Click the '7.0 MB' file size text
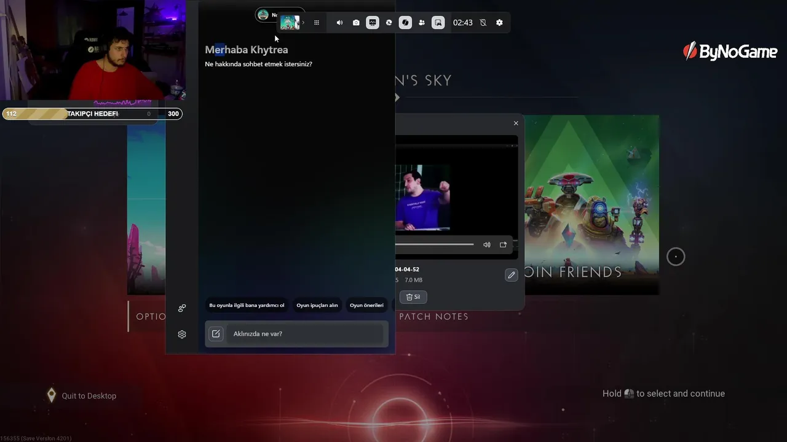 [x=414, y=280]
